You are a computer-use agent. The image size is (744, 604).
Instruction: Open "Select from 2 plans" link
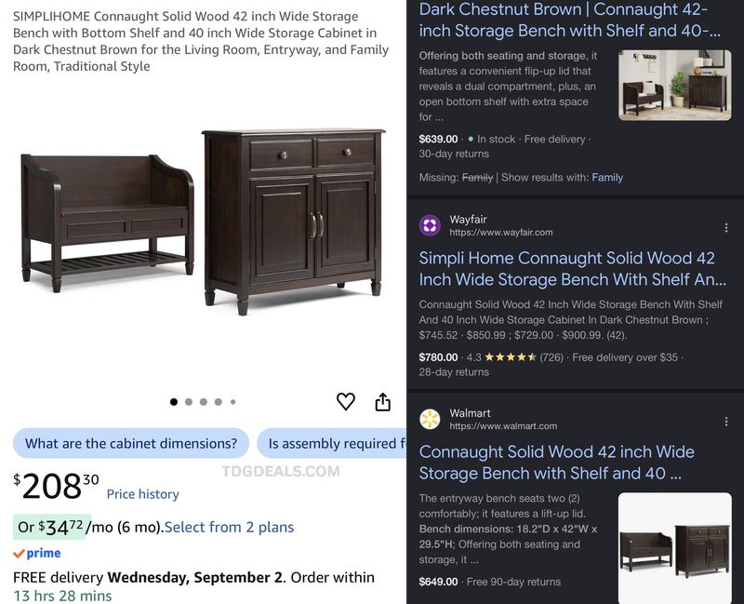[x=229, y=527]
